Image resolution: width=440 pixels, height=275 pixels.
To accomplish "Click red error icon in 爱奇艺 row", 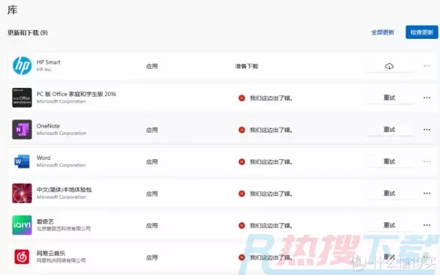I will click(x=241, y=225).
